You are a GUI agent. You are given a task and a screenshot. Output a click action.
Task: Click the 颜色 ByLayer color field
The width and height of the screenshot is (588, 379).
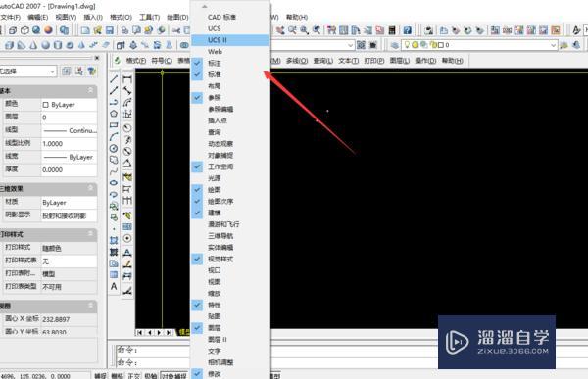[69, 105]
